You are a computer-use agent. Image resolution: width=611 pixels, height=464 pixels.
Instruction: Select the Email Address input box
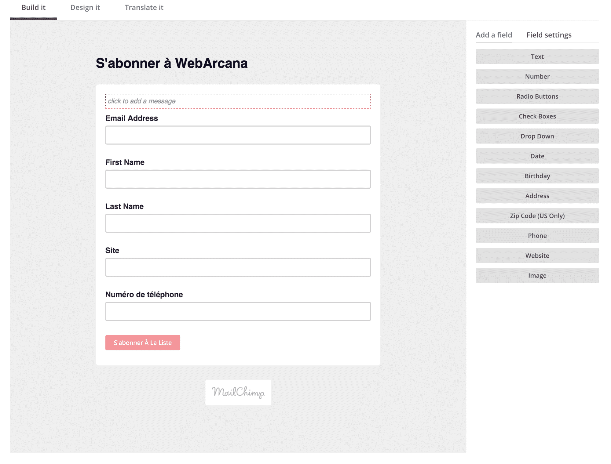(238, 135)
